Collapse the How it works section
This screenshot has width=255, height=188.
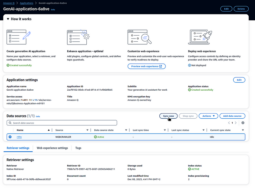(8, 19)
